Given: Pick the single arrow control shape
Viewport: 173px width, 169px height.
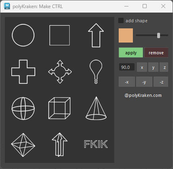Looking at the screenshot, I should click(x=96, y=35).
